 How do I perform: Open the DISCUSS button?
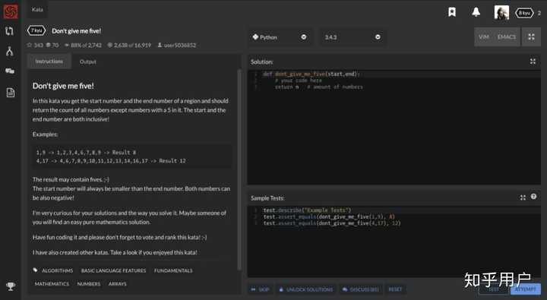pyautogui.click(x=360, y=289)
